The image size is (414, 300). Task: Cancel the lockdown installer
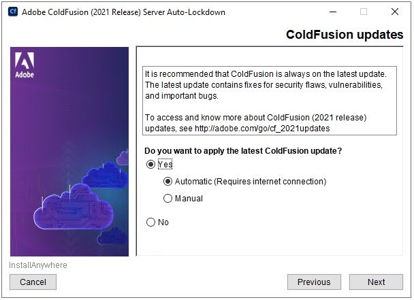pos(33,282)
